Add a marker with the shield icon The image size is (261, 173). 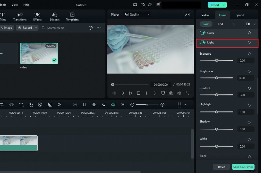click(84, 105)
